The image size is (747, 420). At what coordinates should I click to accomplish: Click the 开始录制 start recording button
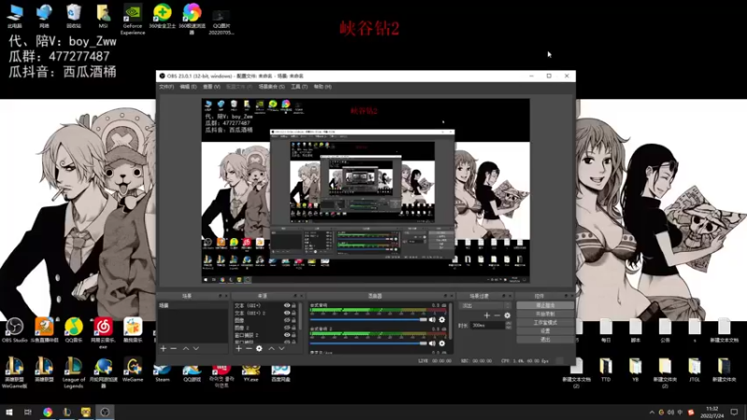coord(545,314)
